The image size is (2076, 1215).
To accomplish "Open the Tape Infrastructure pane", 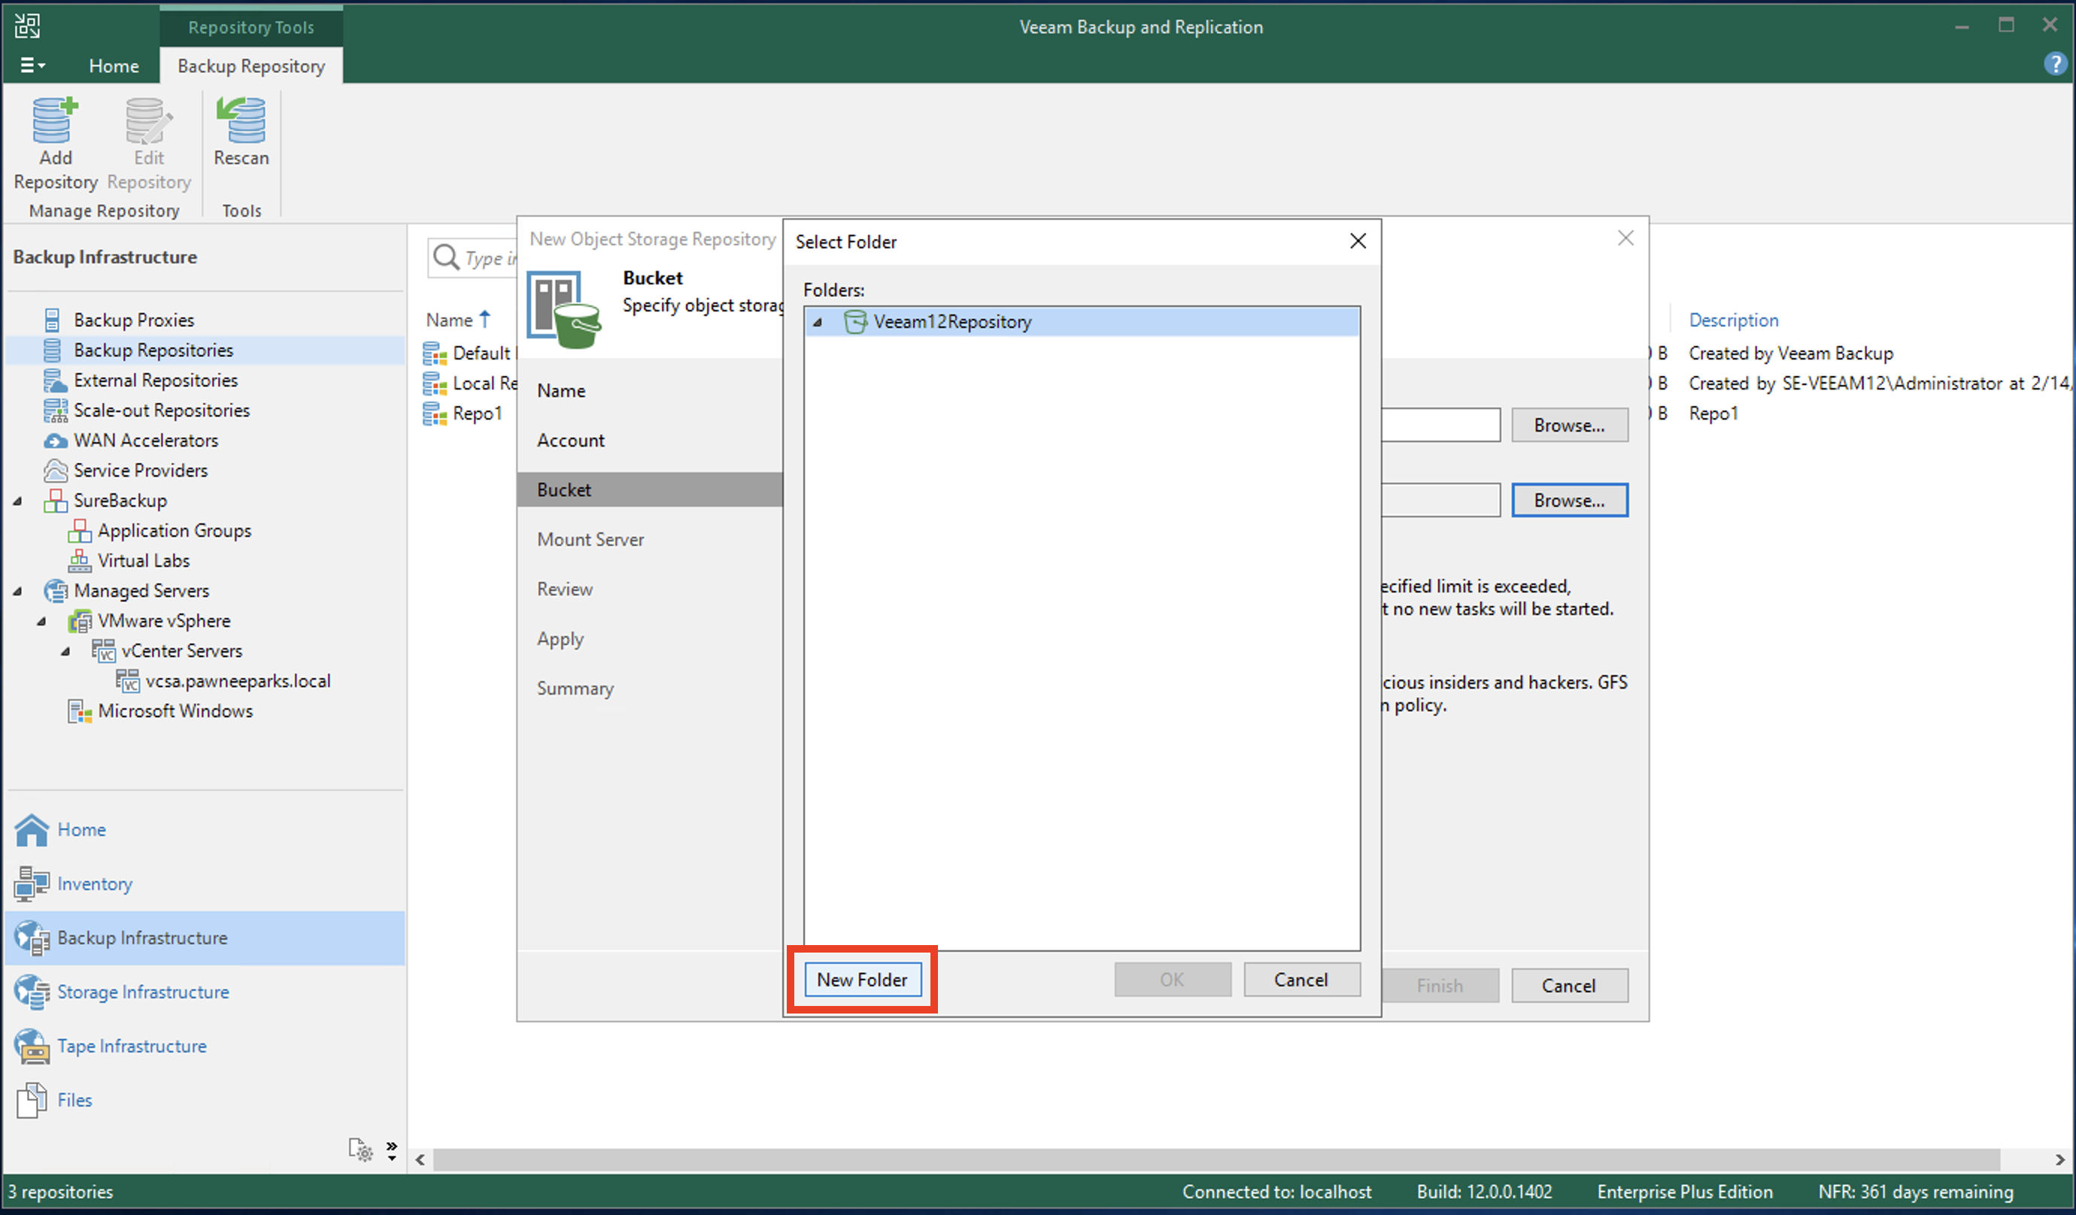I will coord(132,1046).
